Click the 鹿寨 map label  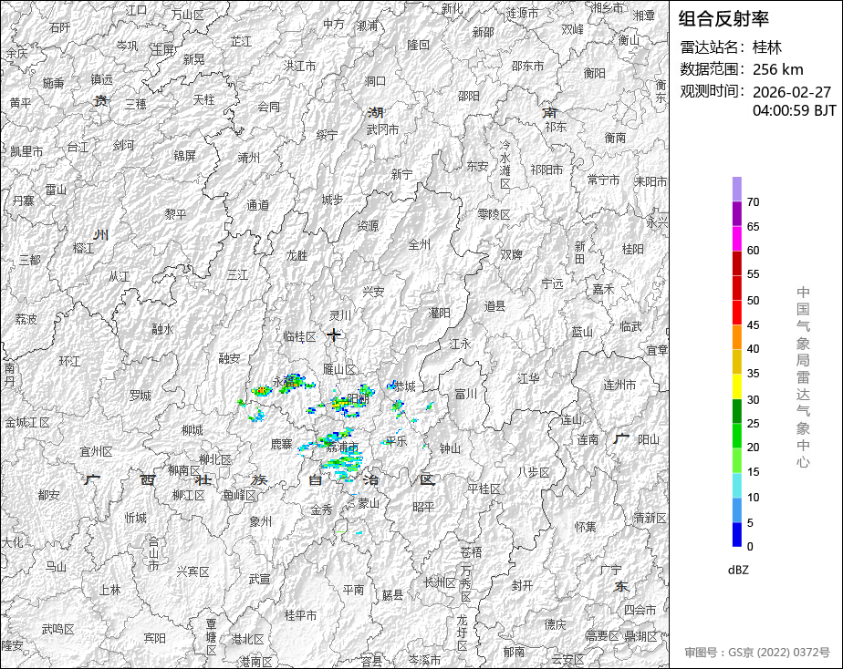[x=281, y=444]
